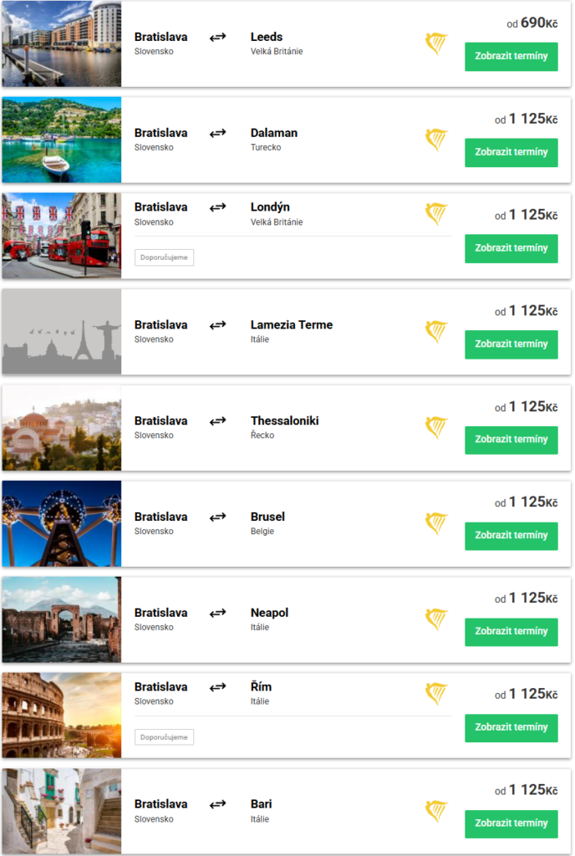
Task: Show dates for Bratislava to Leeds
Action: [x=511, y=57]
